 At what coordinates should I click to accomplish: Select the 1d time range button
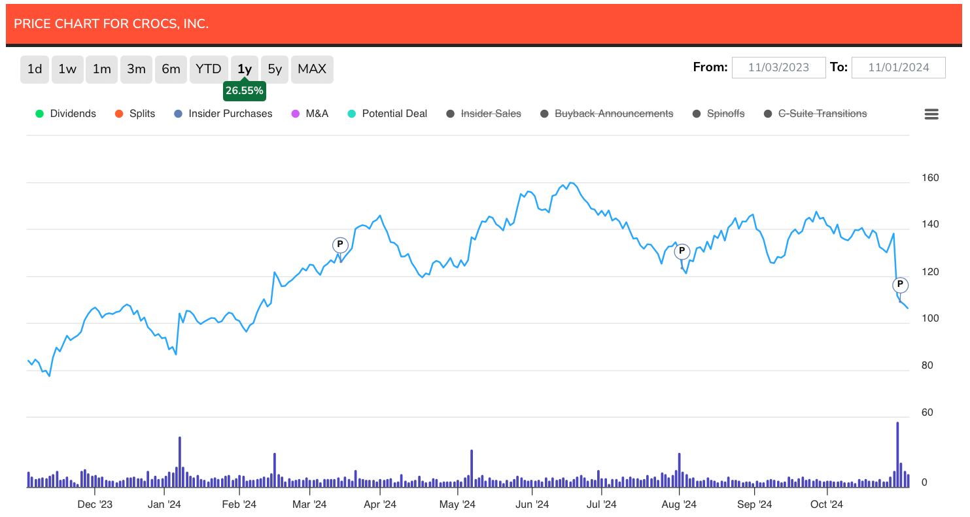pos(35,69)
